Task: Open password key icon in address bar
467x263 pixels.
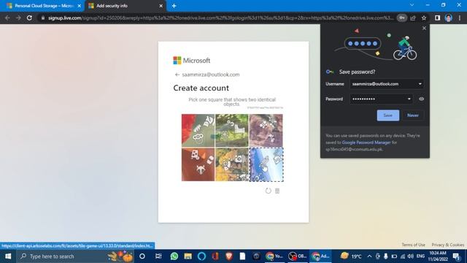Action: (x=402, y=18)
